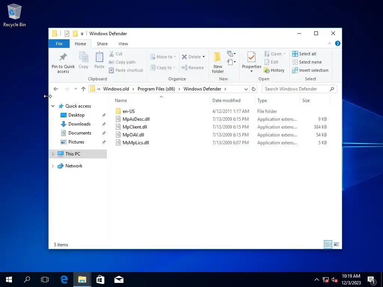
Task: Switch to the Home ribbon tab
Action: [80, 44]
